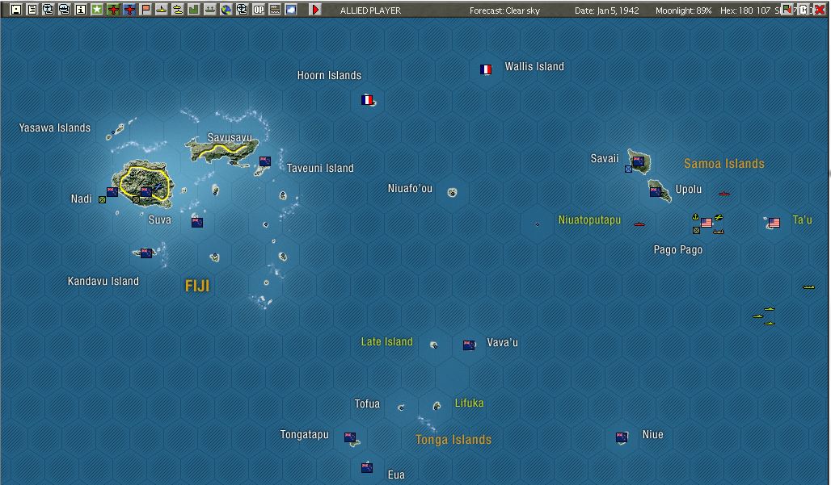Click the second stacked-screens ship toolbar icon
Viewport: 831px width, 485px height.
click(x=65, y=10)
